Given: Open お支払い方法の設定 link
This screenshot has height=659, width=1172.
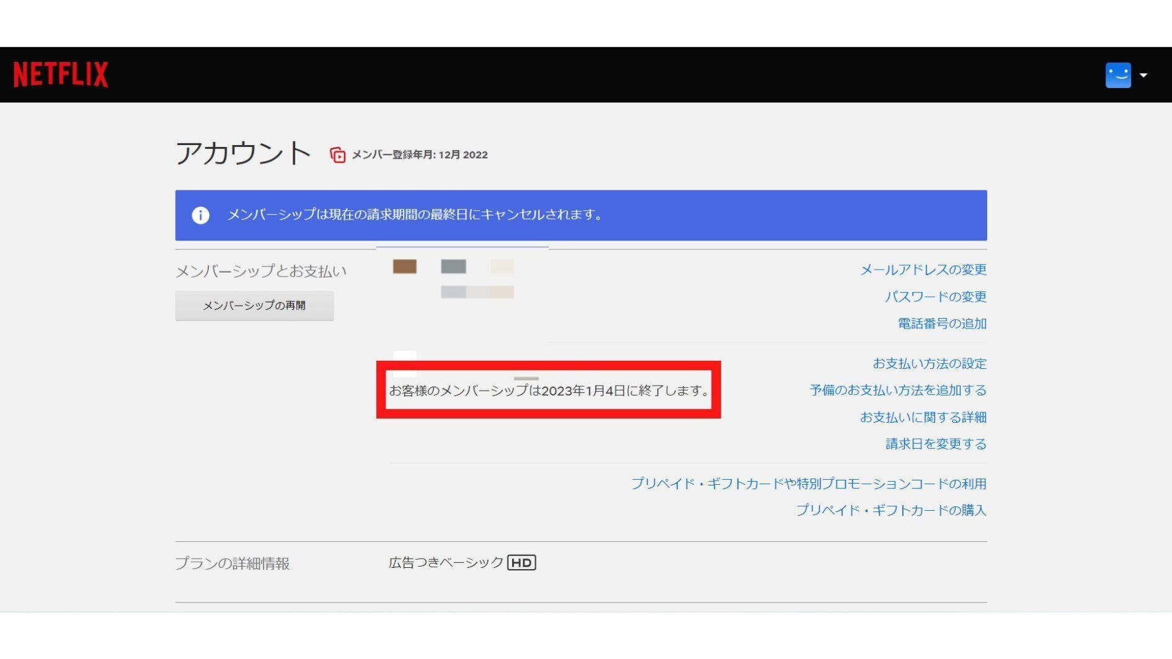Looking at the screenshot, I should pyautogui.click(x=929, y=363).
